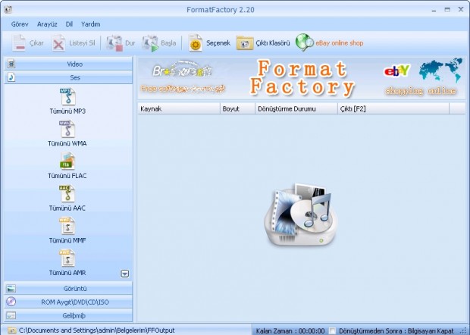The height and width of the screenshot is (335, 470).
Task: Sort by the Kaynak column header
Action: pyautogui.click(x=179, y=109)
